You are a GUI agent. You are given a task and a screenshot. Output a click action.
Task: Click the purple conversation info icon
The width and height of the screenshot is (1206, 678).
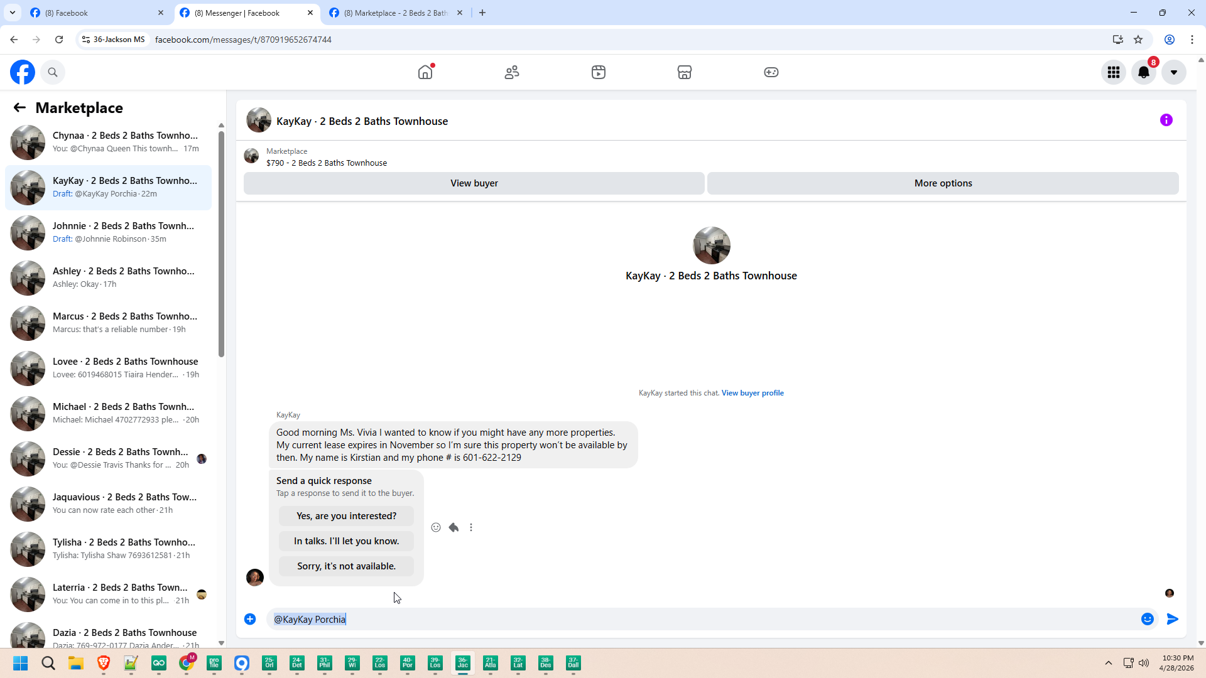pos(1166,120)
